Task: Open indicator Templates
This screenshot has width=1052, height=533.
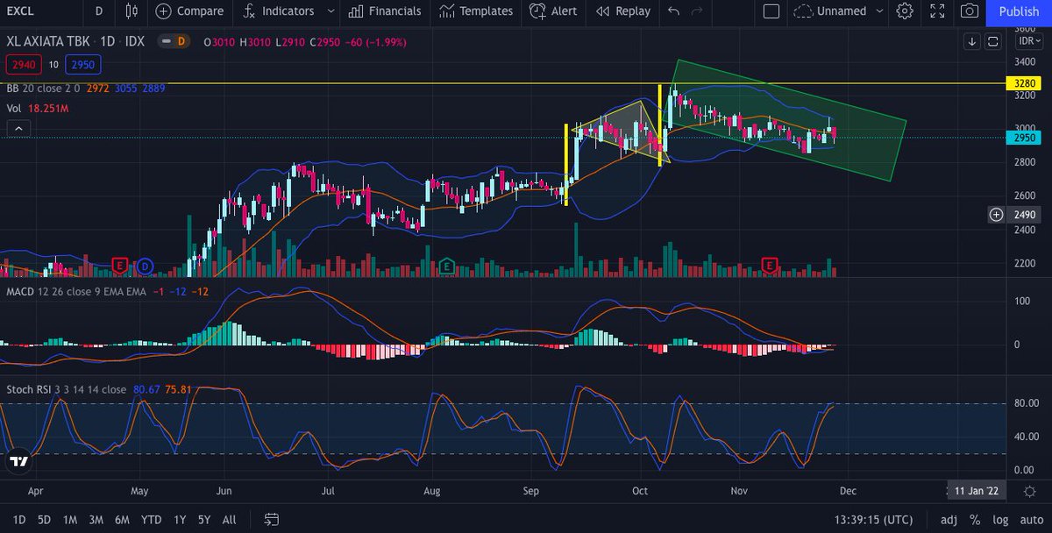Action: coord(476,11)
